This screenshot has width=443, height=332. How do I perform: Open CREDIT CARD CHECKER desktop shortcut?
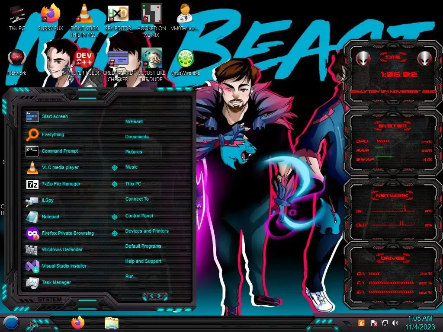pos(118,66)
